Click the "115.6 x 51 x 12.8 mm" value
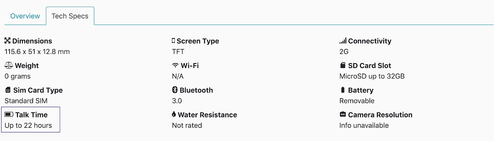 37,51
